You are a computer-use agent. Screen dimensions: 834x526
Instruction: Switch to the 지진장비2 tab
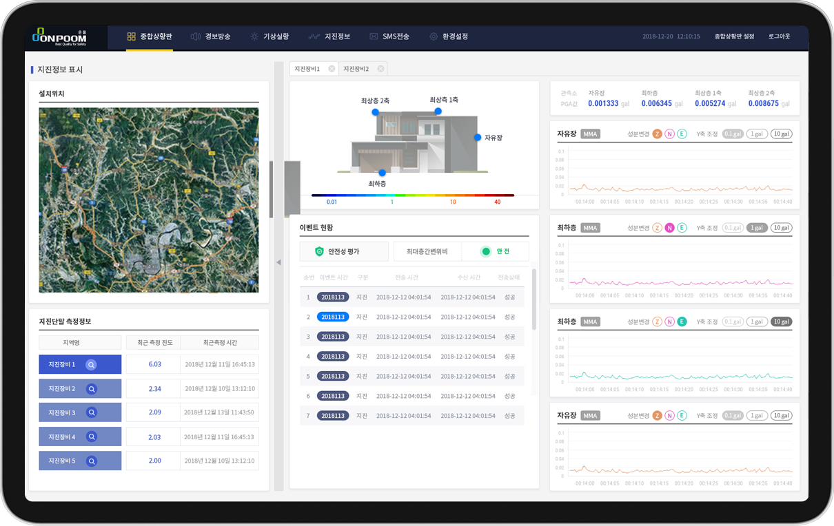tap(356, 69)
